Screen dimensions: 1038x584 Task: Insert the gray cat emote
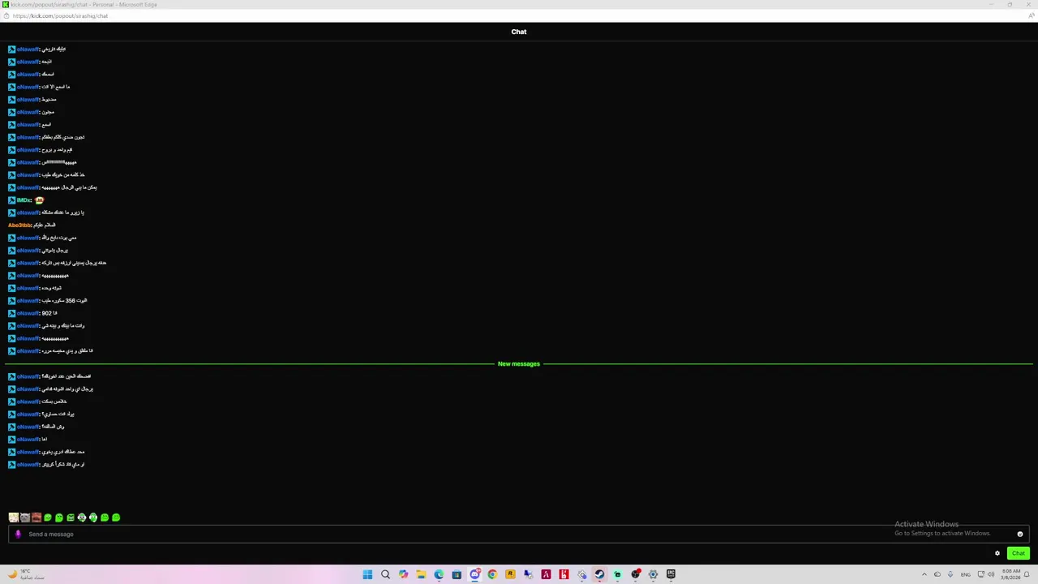pos(25,517)
